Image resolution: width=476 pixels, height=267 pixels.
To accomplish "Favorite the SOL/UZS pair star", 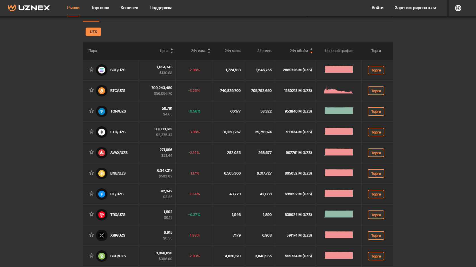I will [x=91, y=70].
